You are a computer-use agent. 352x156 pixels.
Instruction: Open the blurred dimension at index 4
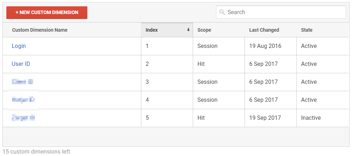tap(23, 100)
